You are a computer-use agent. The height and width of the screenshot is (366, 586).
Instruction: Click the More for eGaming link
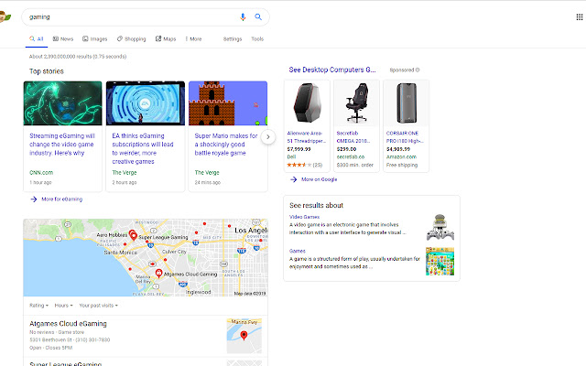pos(61,199)
